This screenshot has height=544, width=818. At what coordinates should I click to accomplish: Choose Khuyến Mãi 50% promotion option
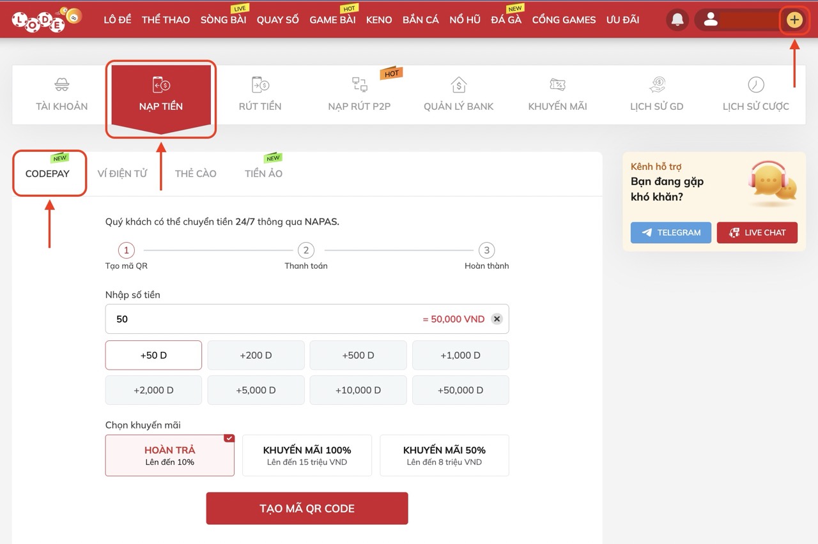444,455
